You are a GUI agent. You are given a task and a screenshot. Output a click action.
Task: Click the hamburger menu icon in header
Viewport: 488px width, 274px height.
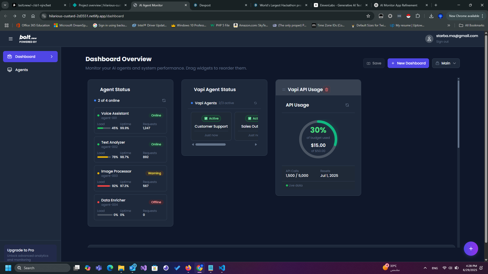(x=10, y=39)
